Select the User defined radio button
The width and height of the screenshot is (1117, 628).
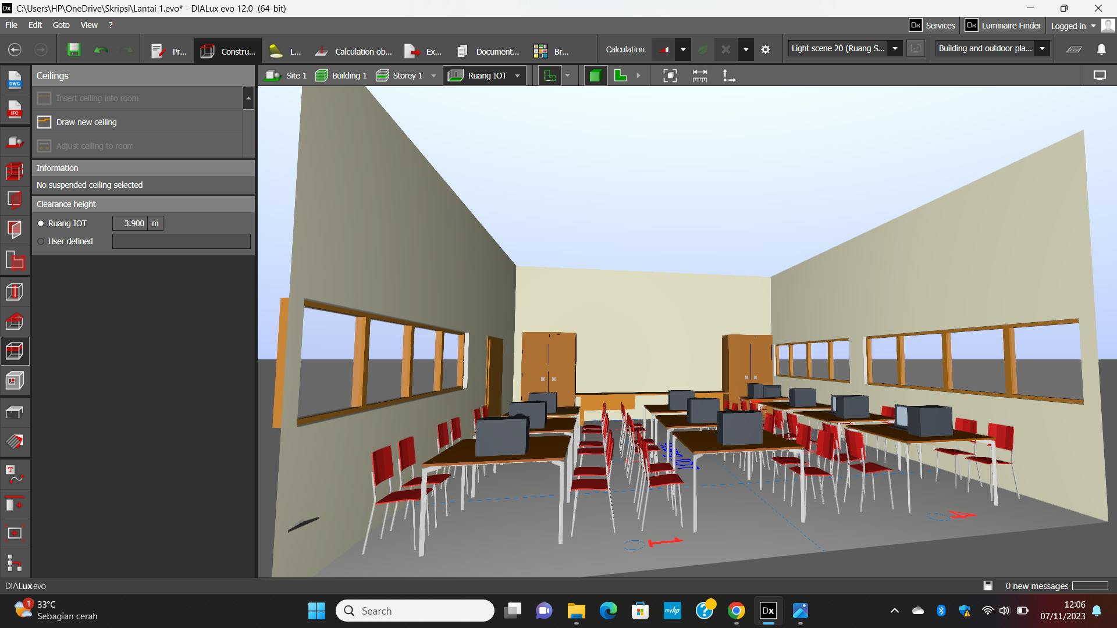[41, 241]
